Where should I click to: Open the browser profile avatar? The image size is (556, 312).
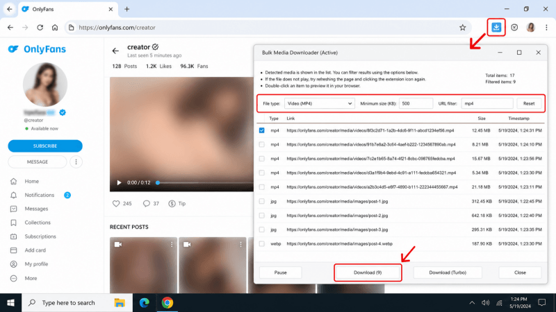[x=530, y=28]
